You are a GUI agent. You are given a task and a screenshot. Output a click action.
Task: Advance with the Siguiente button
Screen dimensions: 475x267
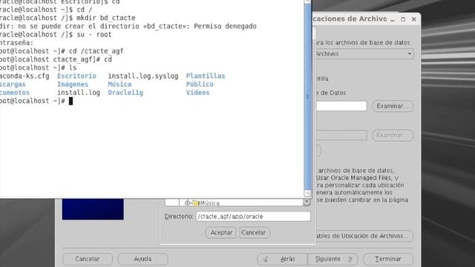click(333, 259)
